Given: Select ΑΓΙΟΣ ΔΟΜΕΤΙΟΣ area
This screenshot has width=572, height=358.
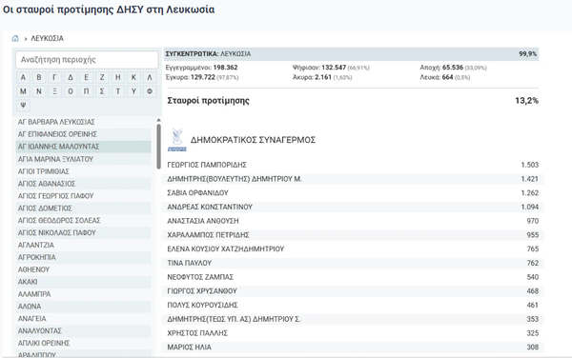Looking at the screenshot, I should click(x=84, y=208).
